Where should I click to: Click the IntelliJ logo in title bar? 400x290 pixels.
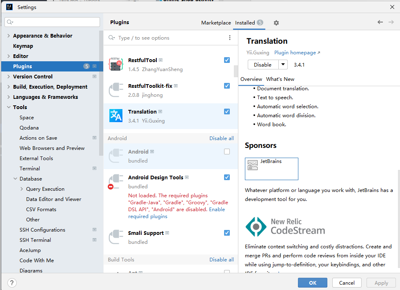tap(9, 7)
